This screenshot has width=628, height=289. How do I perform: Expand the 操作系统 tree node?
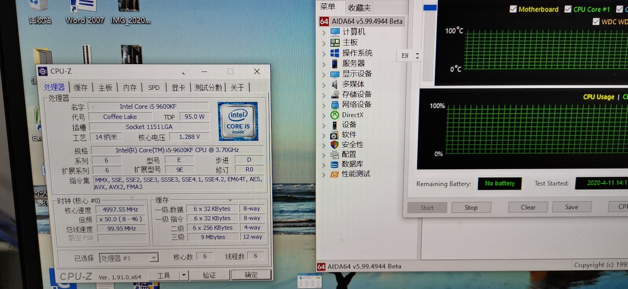click(x=324, y=53)
